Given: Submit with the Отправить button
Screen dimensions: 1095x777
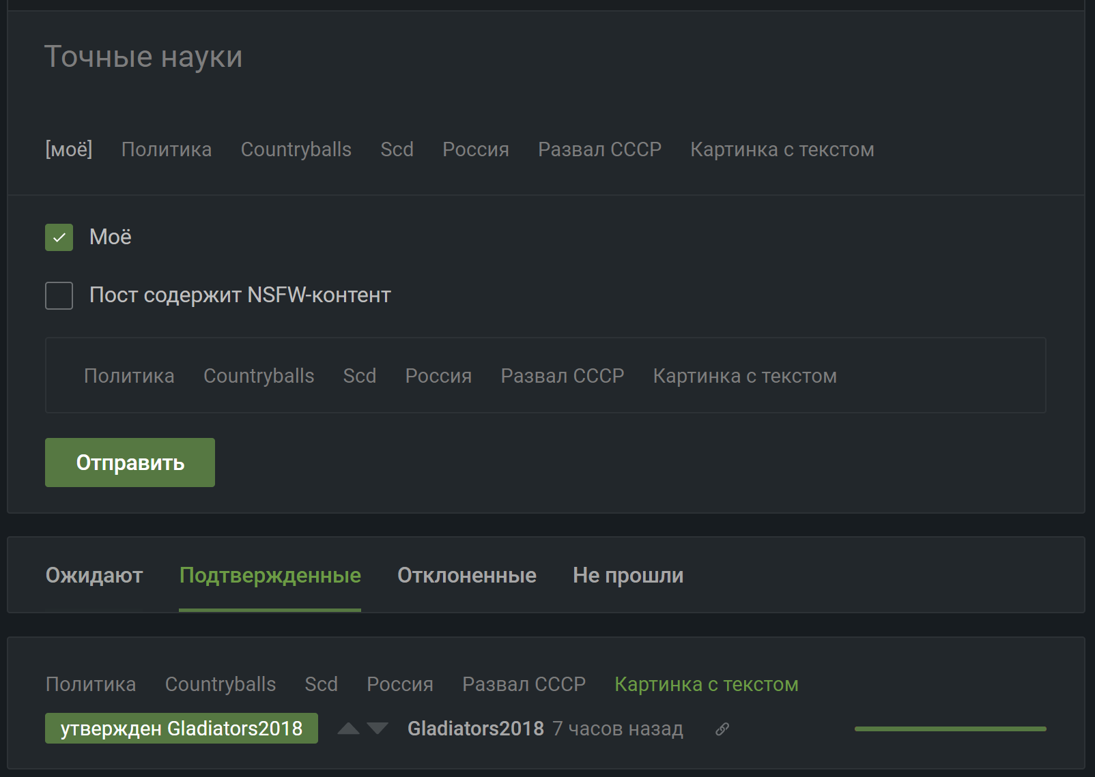Looking at the screenshot, I should pyautogui.click(x=130, y=463).
